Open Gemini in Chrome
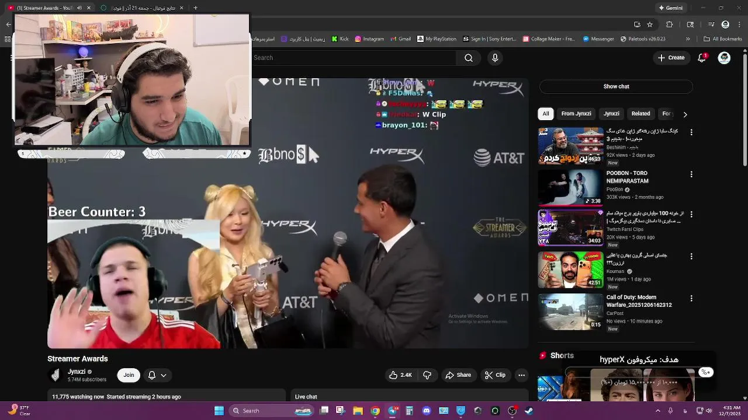The image size is (748, 420). coord(670,8)
